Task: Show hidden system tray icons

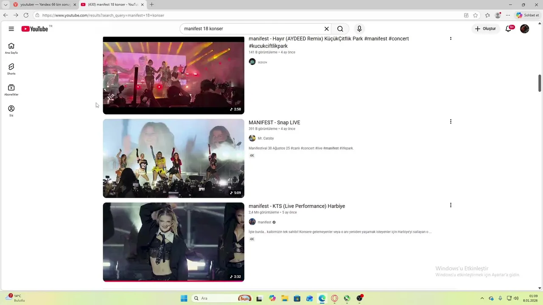Action: point(482,298)
